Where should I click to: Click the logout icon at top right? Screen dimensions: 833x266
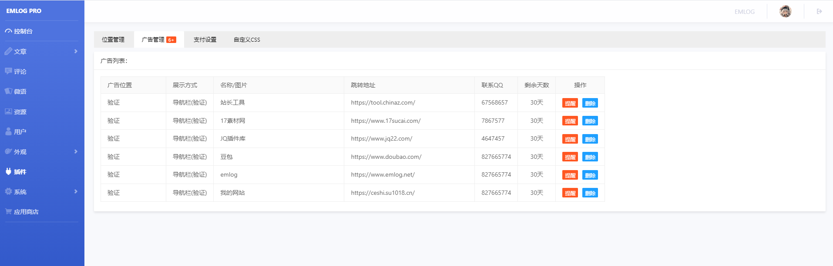820,11
